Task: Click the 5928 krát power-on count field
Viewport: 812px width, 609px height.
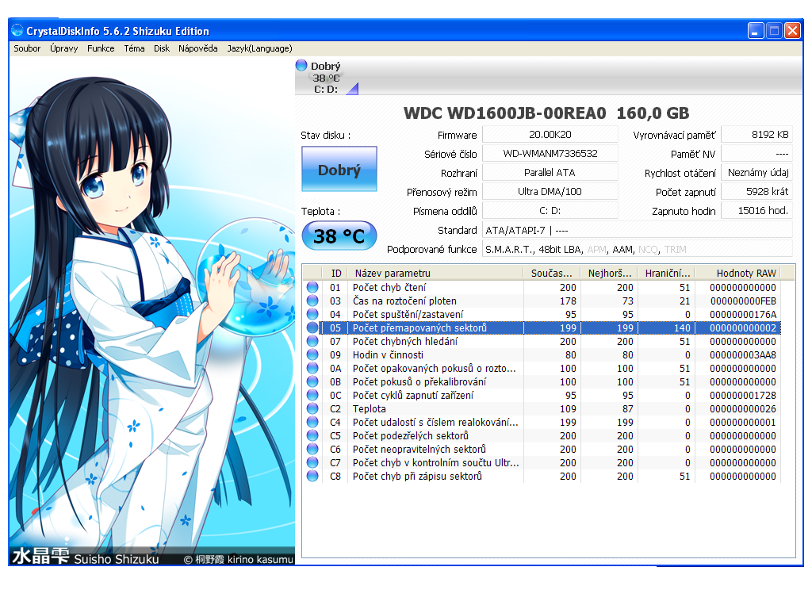Action: pyautogui.click(x=756, y=192)
